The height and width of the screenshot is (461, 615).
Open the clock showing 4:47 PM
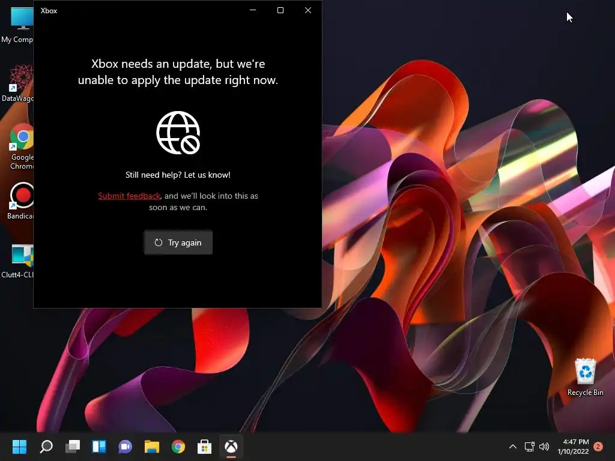pos(573,447)
